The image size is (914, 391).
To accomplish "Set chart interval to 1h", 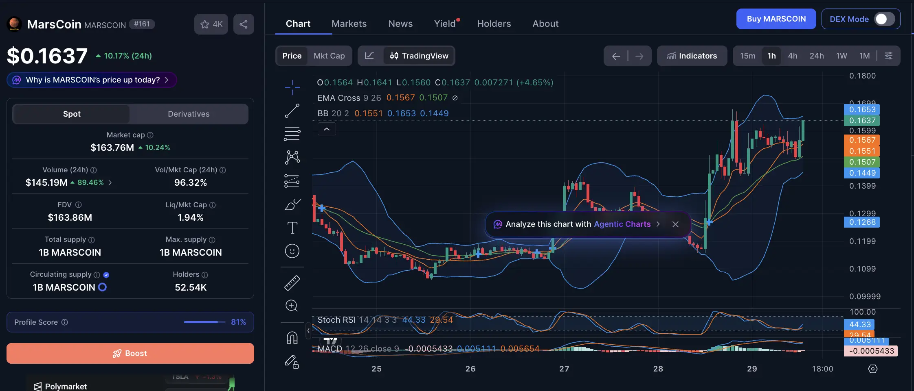I will click(772, 56).
